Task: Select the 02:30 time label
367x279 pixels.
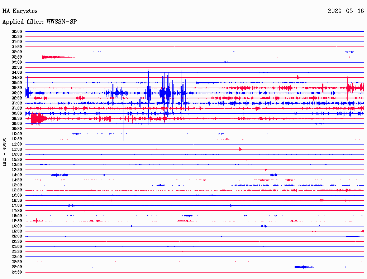Action: pos(17,57)
